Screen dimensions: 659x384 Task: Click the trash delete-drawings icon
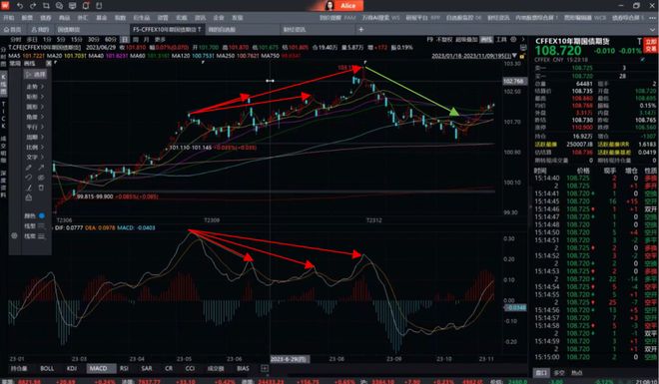tap(41, 188)
